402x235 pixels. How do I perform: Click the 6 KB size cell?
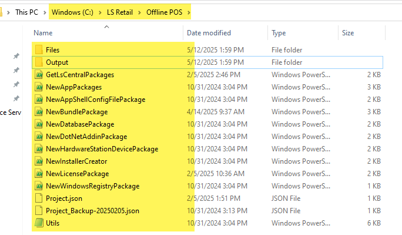pos(374,223)
